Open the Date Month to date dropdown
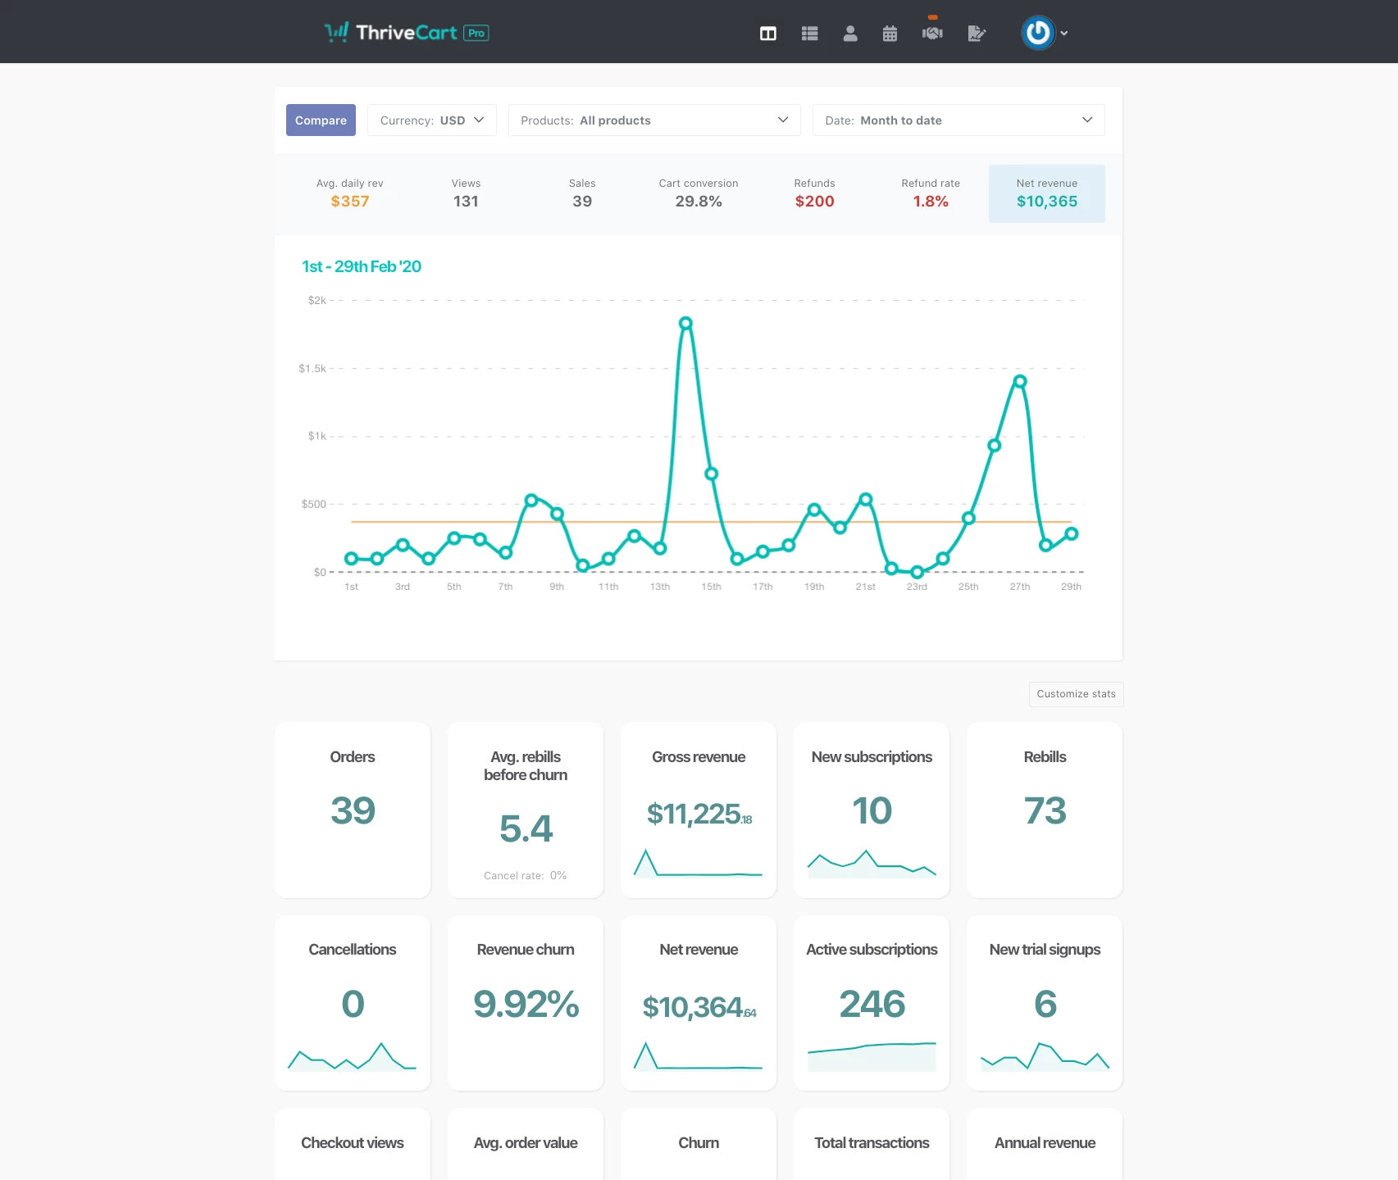Image resolution: width=1398 pixels, height=1180 pixels. tap(958, 120)
